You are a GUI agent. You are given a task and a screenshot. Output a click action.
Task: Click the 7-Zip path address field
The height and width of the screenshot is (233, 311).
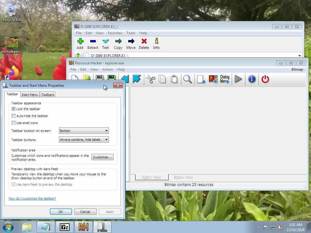(192, 56)
